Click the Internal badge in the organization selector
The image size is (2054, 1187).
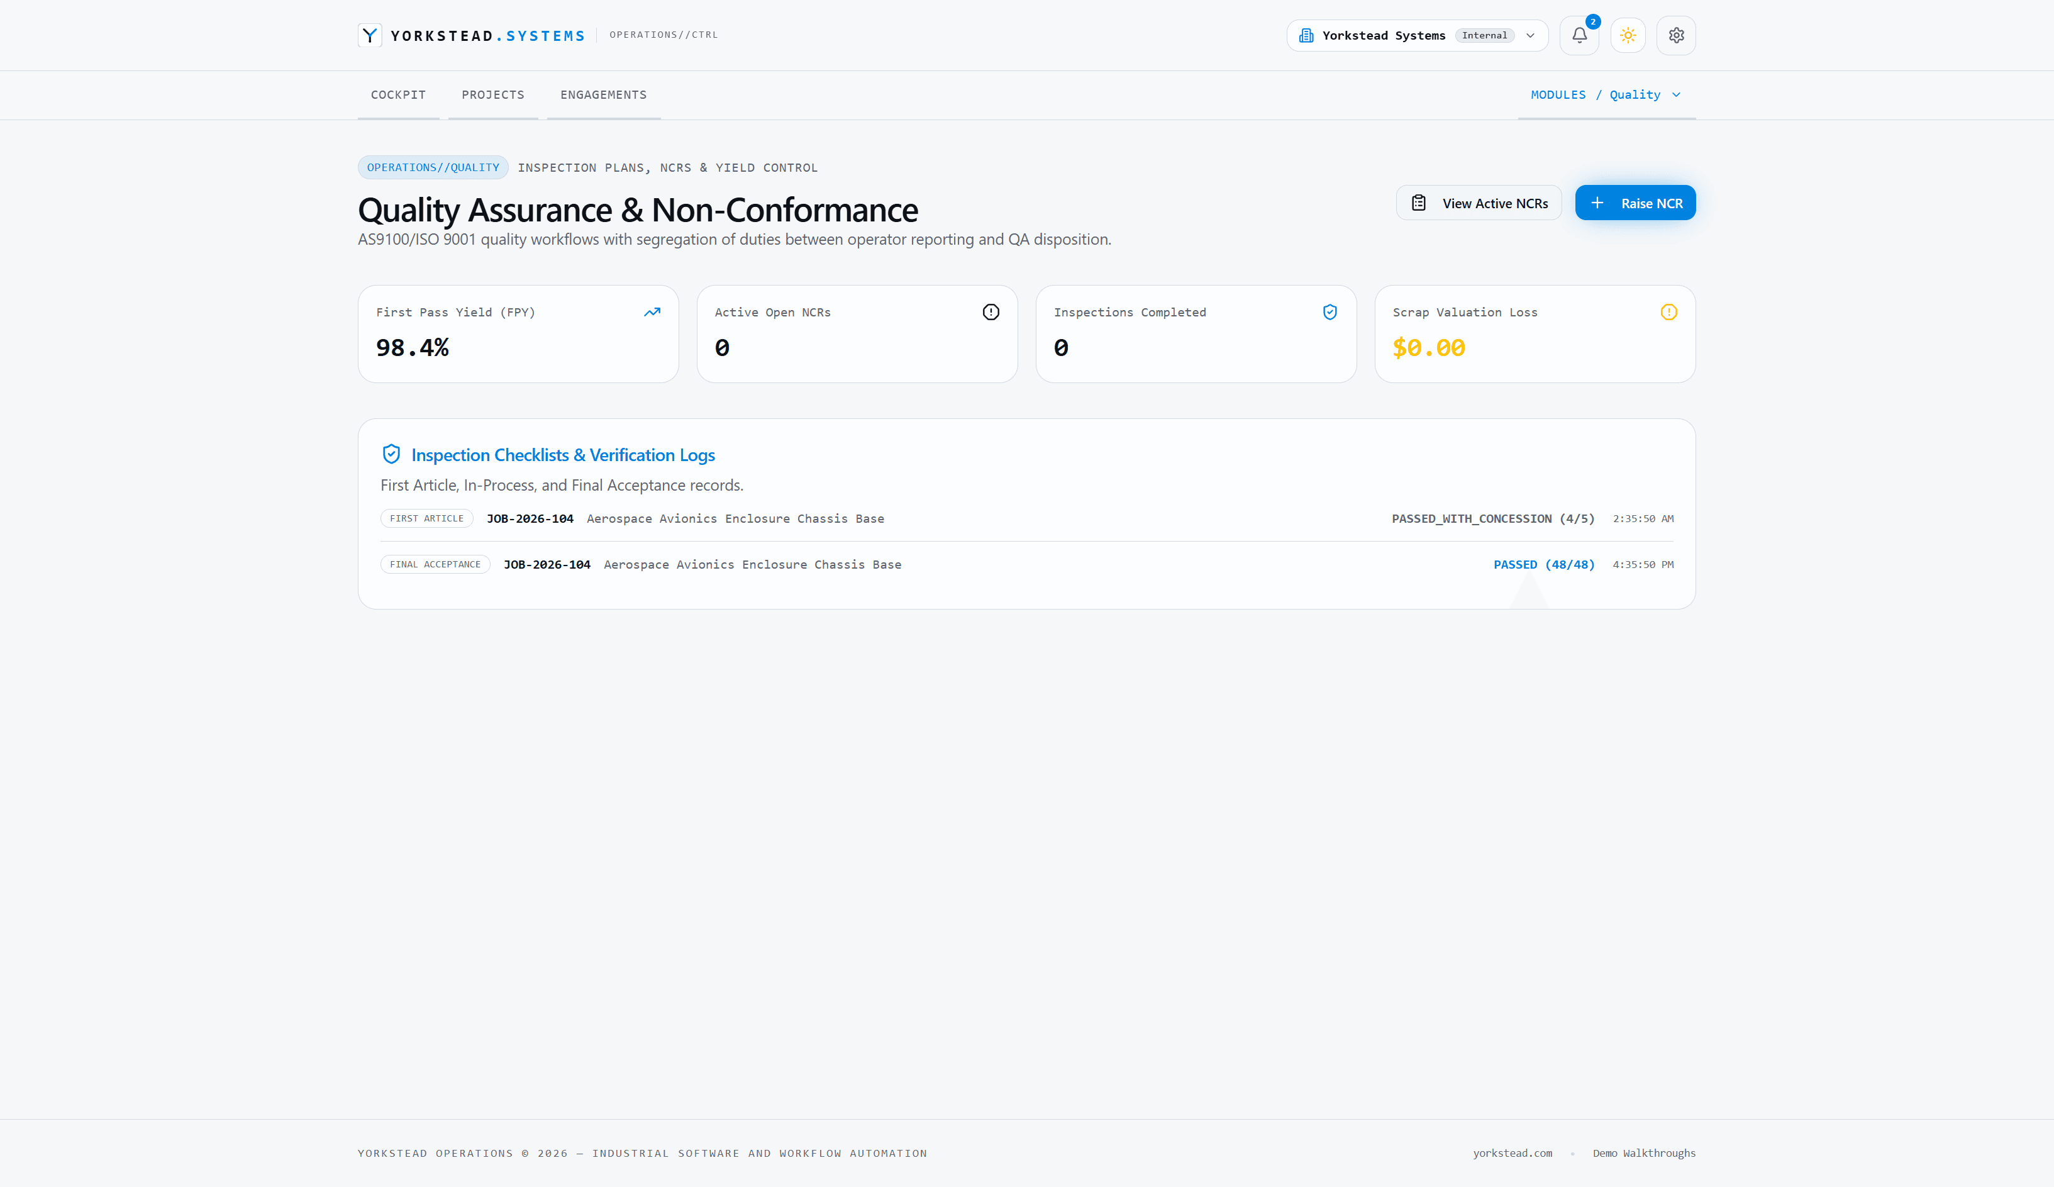pyautogui.click(x=1484, y=35)
